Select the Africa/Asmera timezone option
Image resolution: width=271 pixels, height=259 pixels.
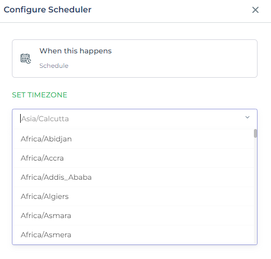coord(134,235)
